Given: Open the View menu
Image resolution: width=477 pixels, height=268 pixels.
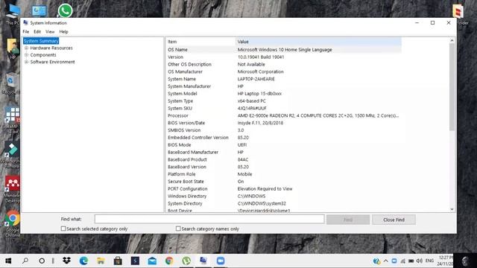Looking at the screenshot, I should [x=50, y=31].
